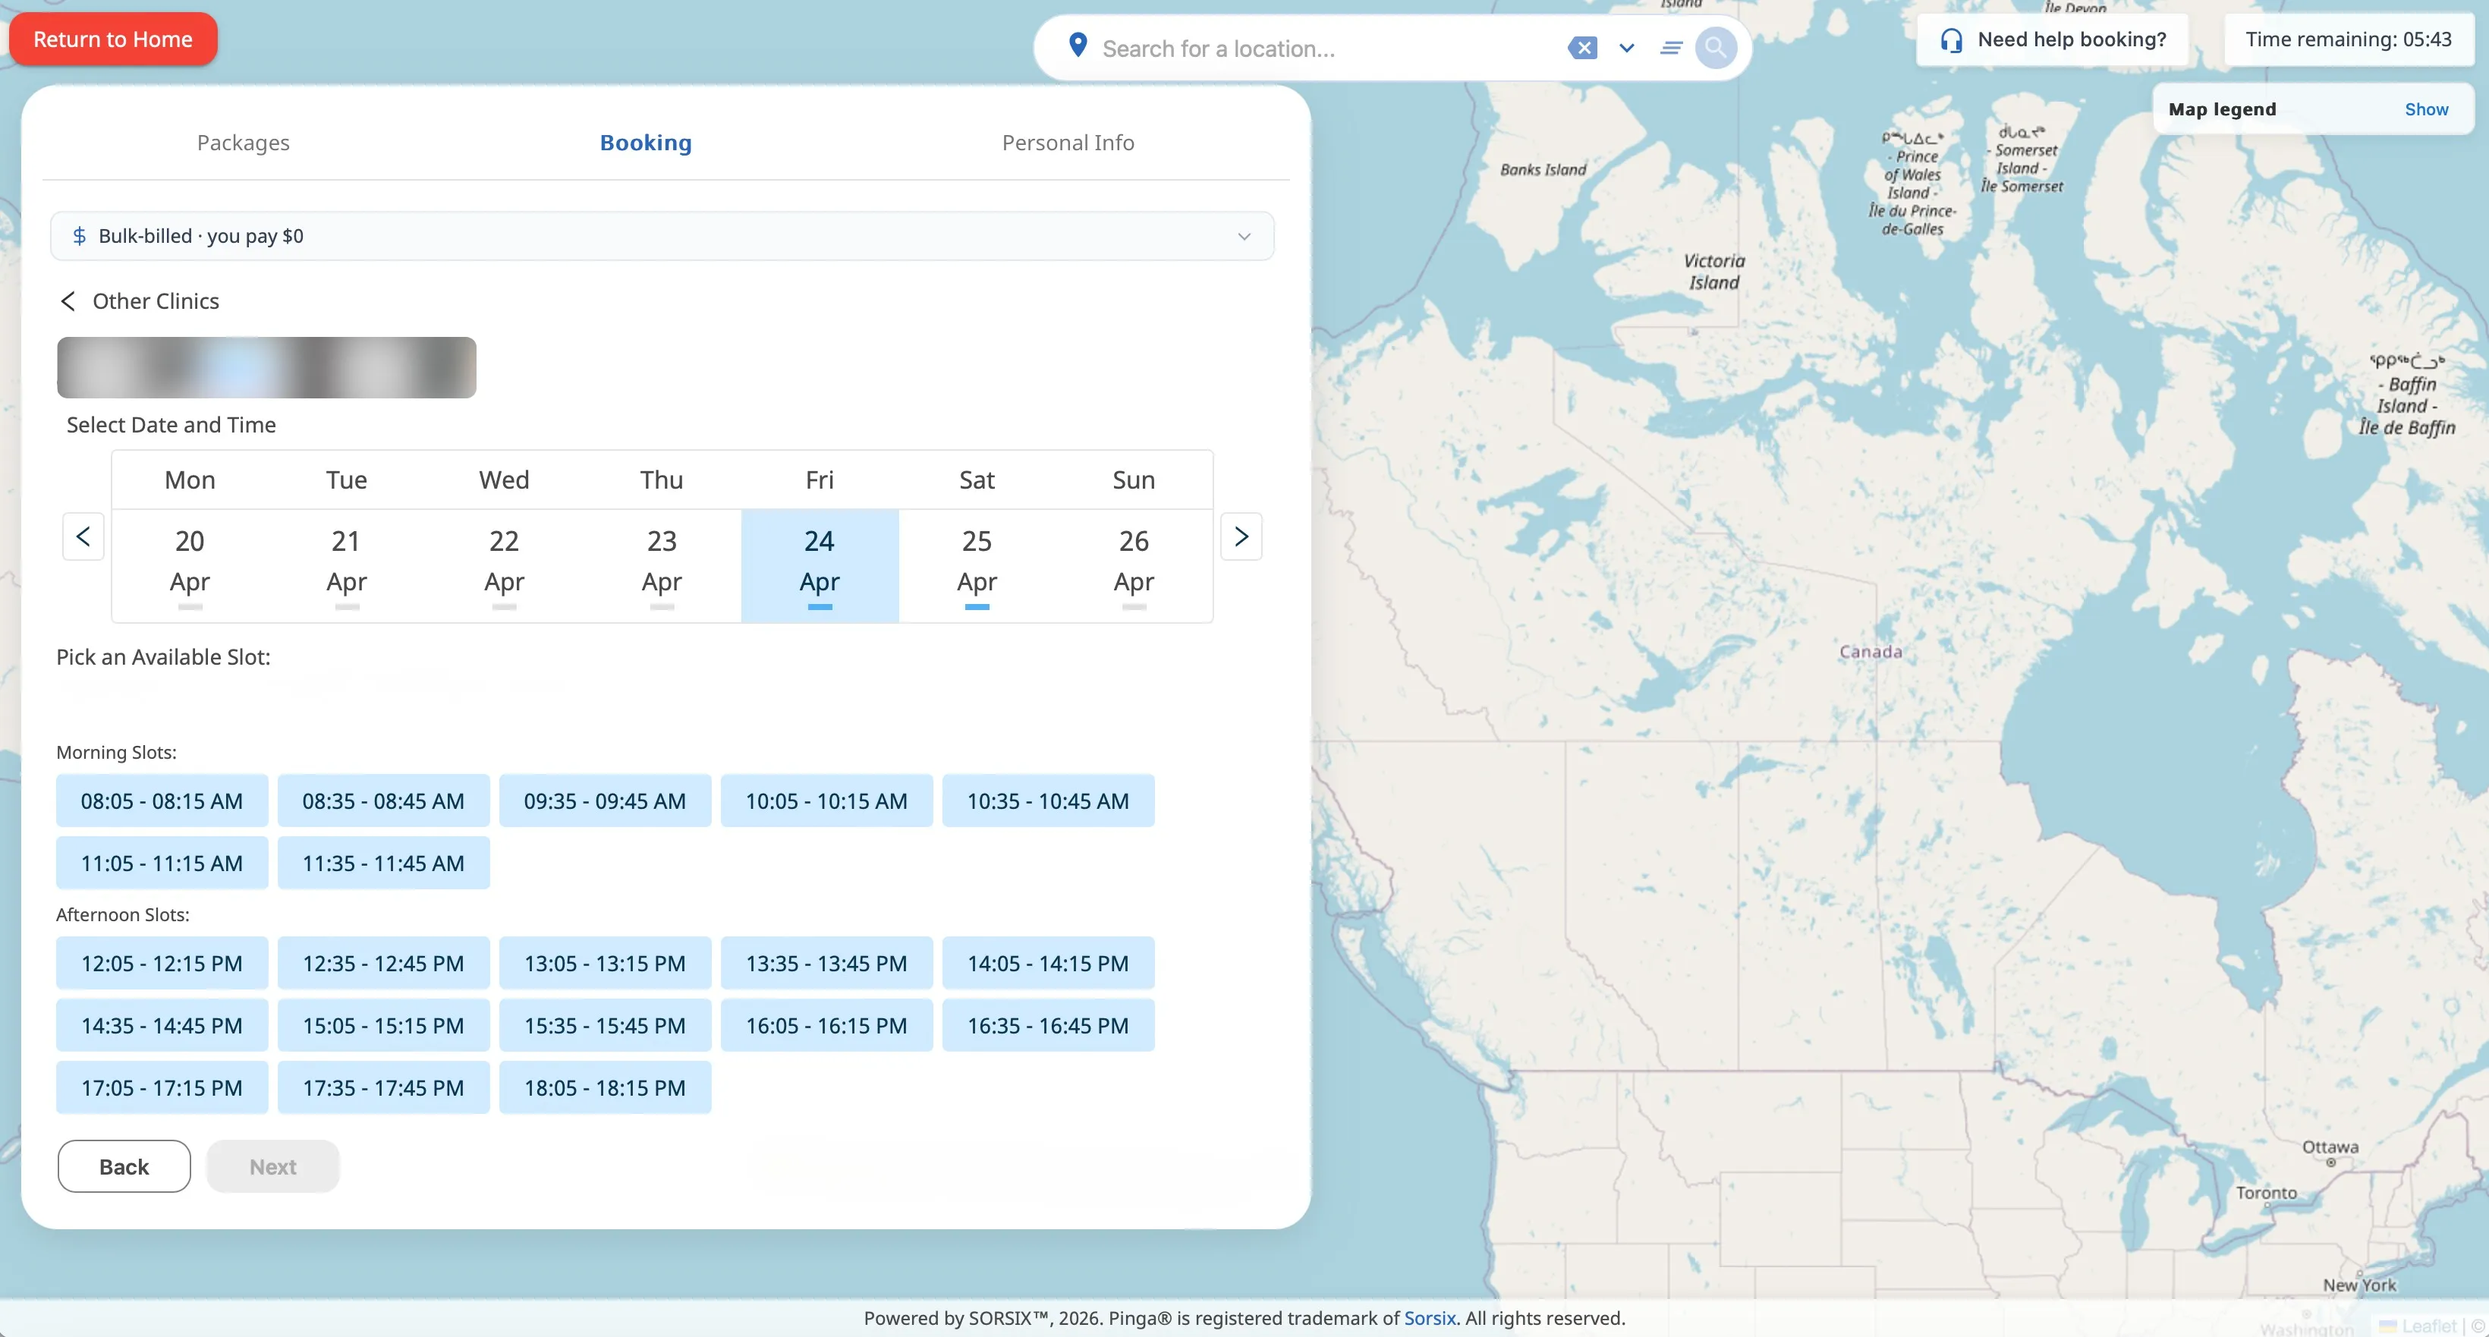
Task: Pick the 09:35 - 09:45 AM slot
Action: 605,801
